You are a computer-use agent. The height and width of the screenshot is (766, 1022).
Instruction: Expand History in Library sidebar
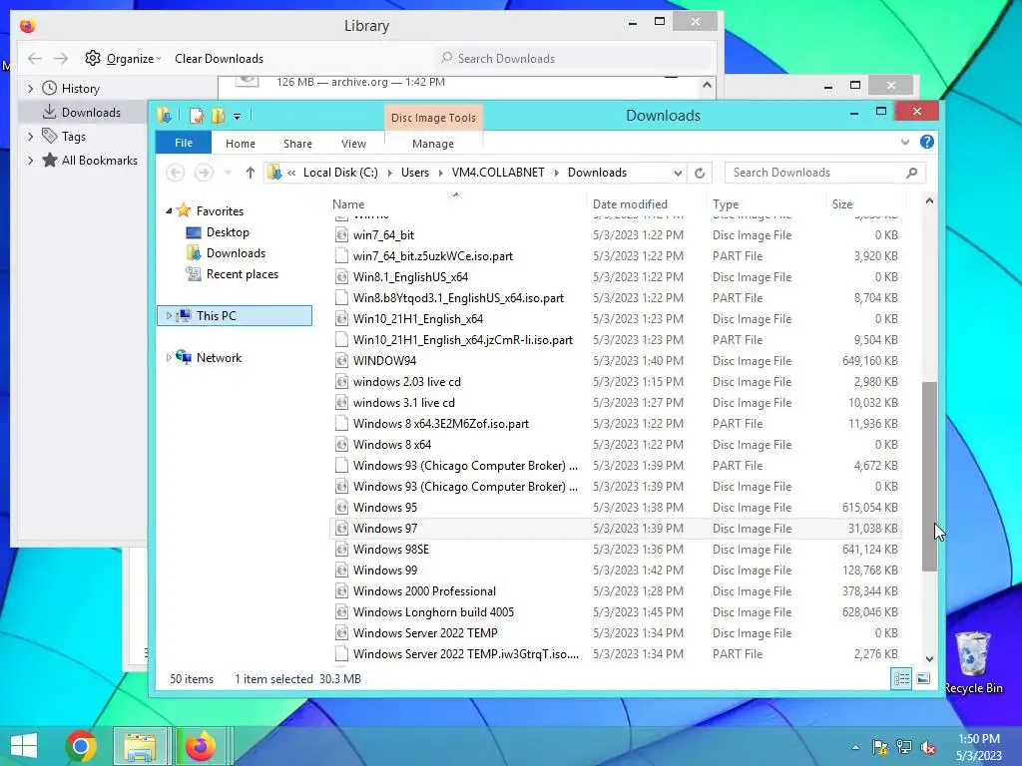[30, 89]
